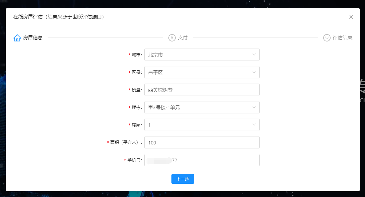Expand the 房屋 field chevron arrow
Viewport: 365px width, 197px height.
click(254, 125)
